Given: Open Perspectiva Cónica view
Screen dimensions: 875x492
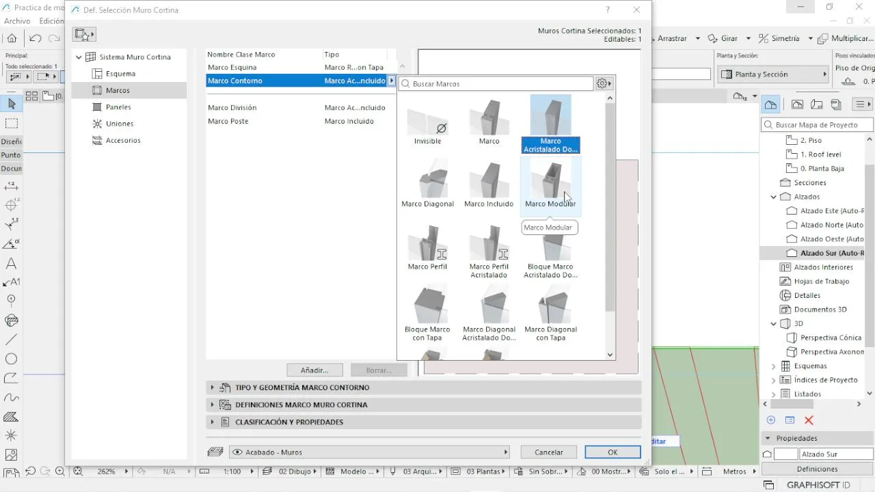Looking at the screenshot, I should click(x=824, y=338).
